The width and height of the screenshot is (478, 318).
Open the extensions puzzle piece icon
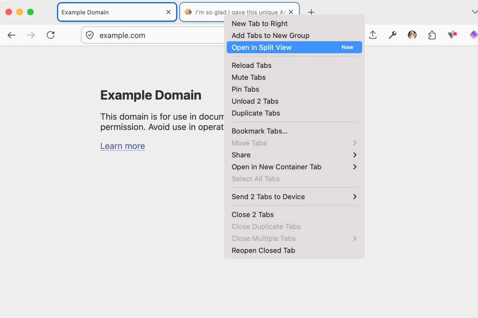point(432,35)
